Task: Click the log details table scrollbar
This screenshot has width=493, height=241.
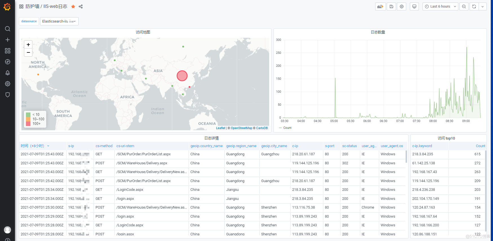Action: pyautogui.click(x=406, y=157)
